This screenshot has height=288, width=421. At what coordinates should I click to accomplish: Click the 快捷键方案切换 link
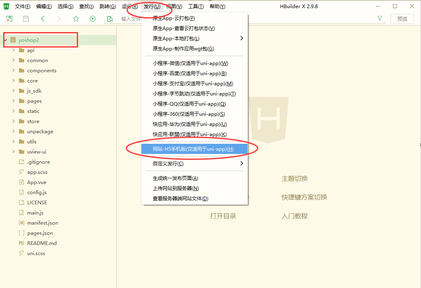(304, 197)
